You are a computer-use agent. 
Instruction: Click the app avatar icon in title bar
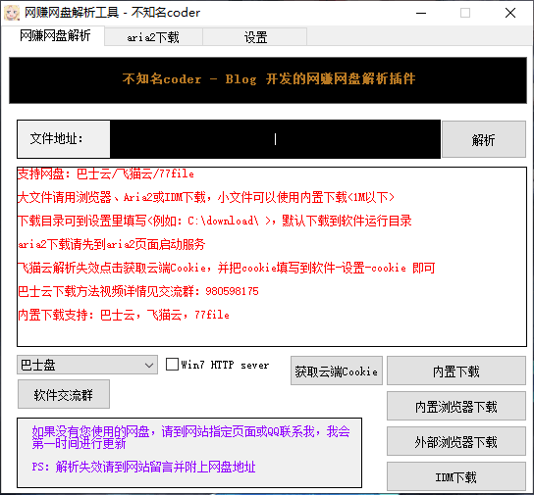[x=12, y=13]
